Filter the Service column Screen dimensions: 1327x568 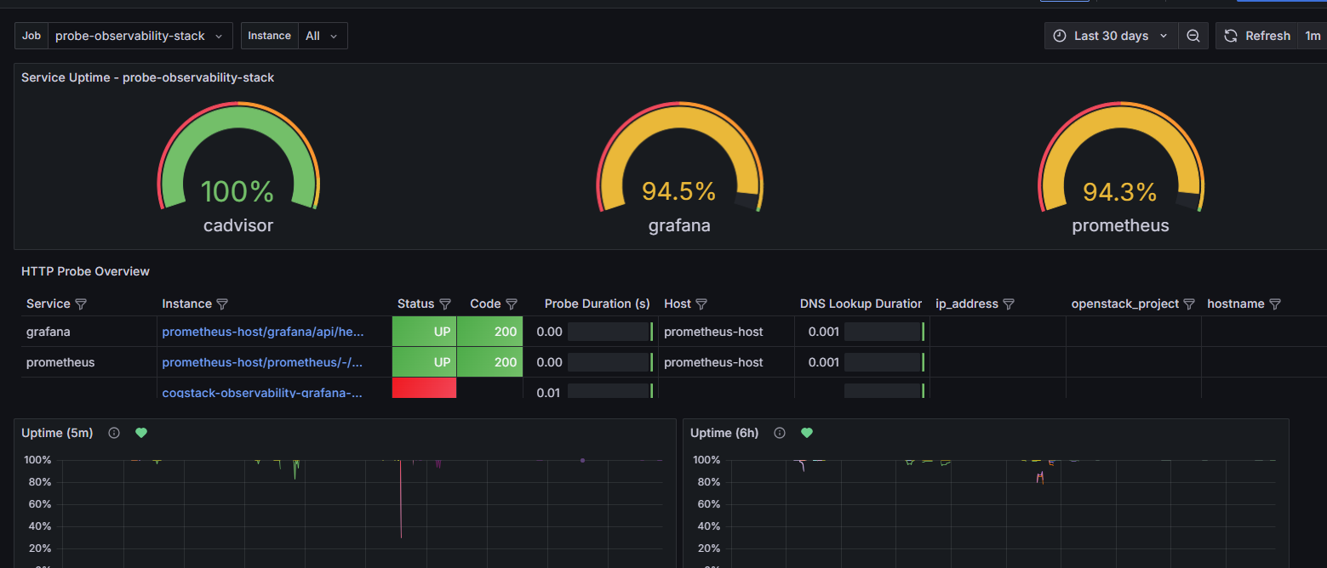coord(81,304)
